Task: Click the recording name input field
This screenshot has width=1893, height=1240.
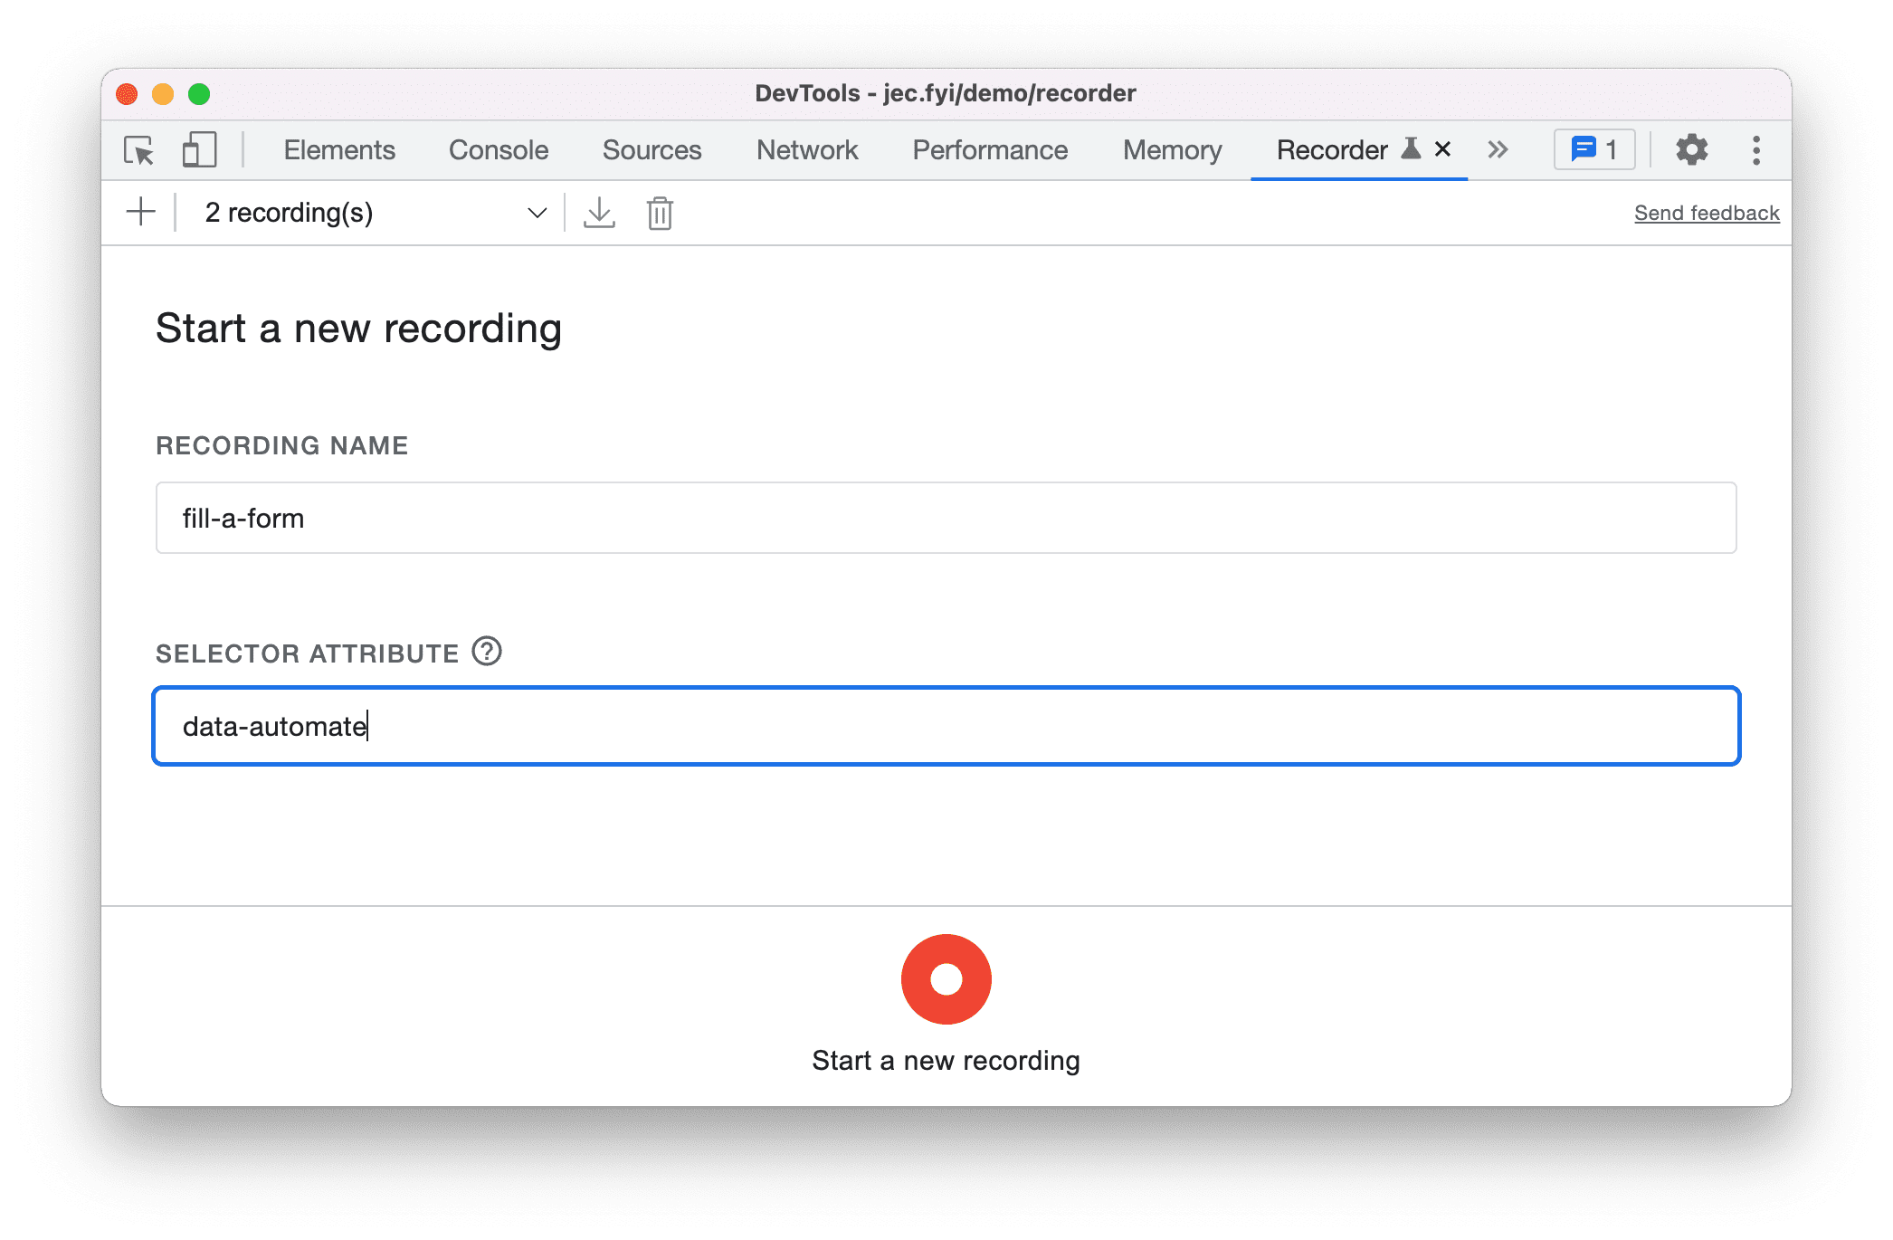Action: coord(945,519)
